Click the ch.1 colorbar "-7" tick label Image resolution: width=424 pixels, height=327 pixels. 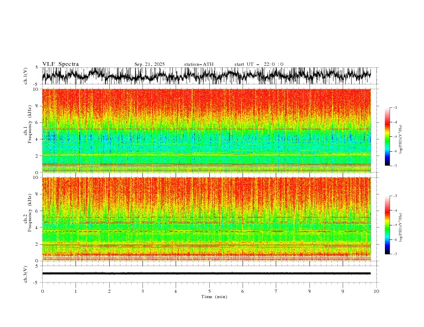[395, 166]
